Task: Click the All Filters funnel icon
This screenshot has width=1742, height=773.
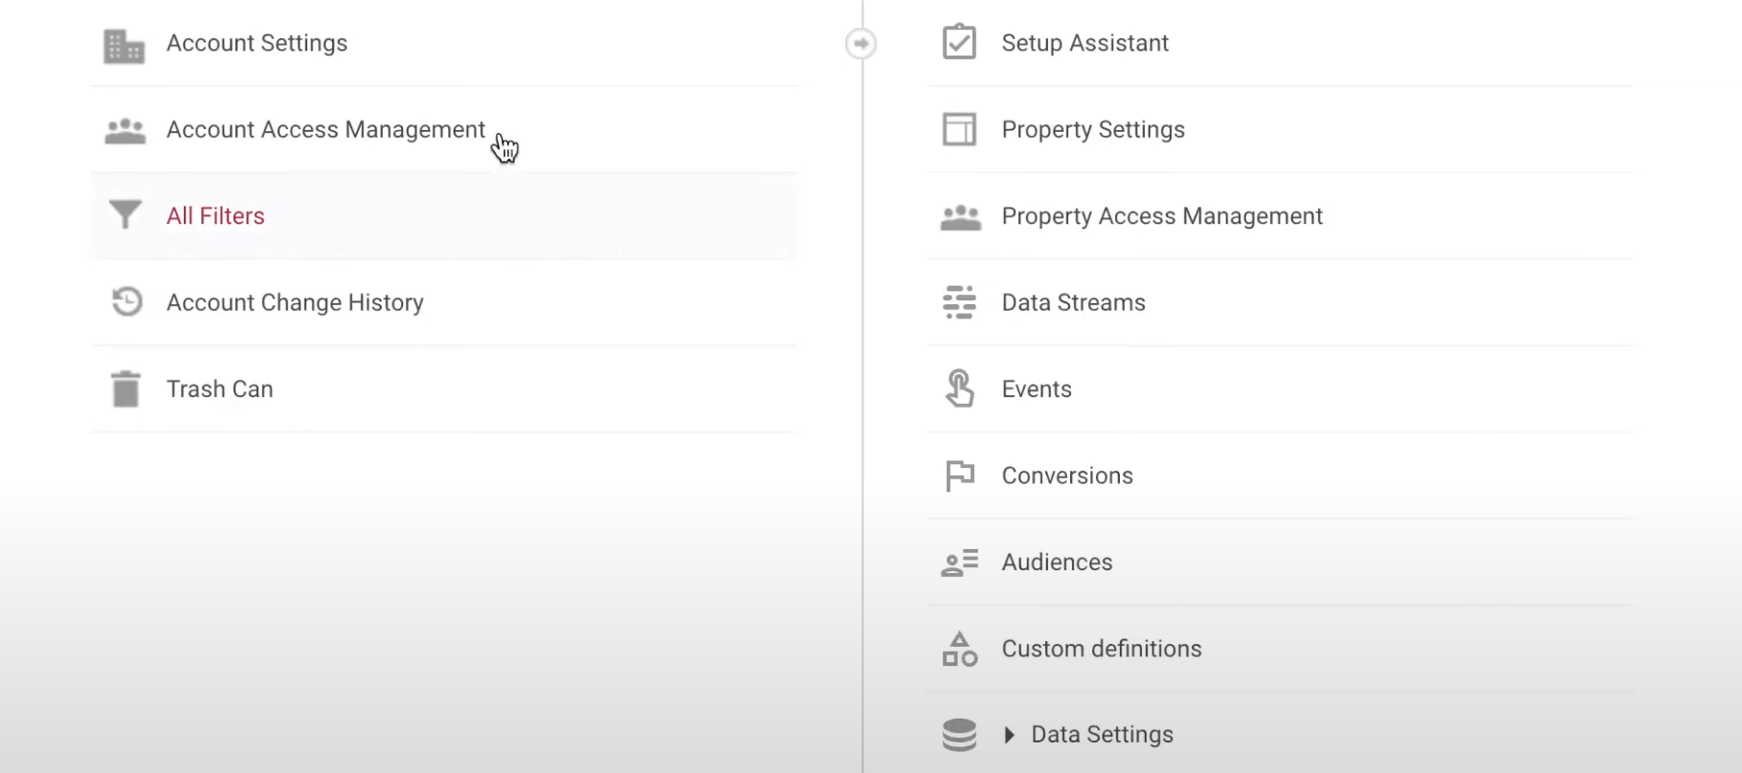Action: tap(124, 215)
